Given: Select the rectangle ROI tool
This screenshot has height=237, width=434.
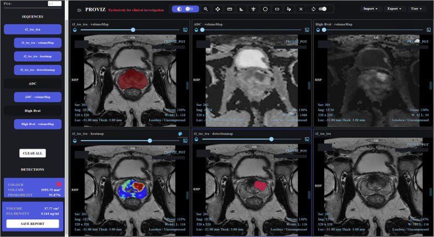Looking at the screenshot, I should click(x=277, y=9).
